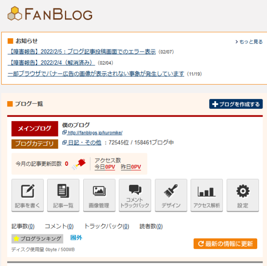Click the FANBLOG honeycomb logo

tap(50, 14)
